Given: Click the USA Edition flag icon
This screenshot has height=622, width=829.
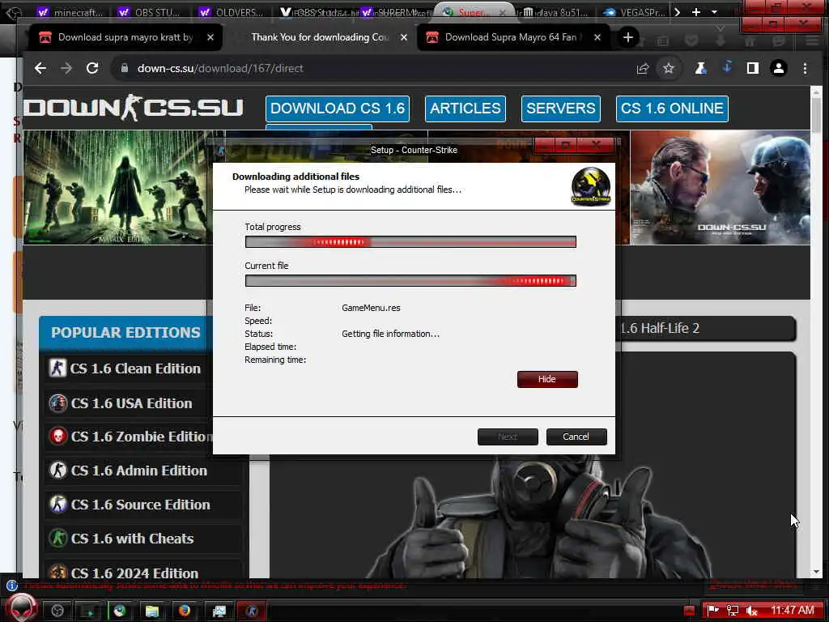Looking at the screenshot, I should pos(57,403).
